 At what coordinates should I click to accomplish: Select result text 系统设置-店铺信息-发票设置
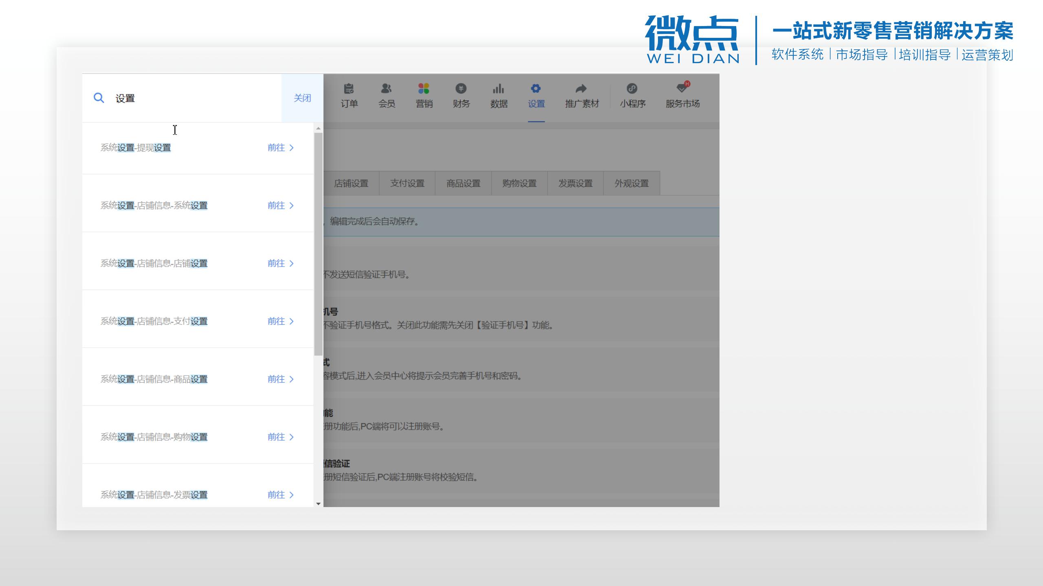[154, 494]
